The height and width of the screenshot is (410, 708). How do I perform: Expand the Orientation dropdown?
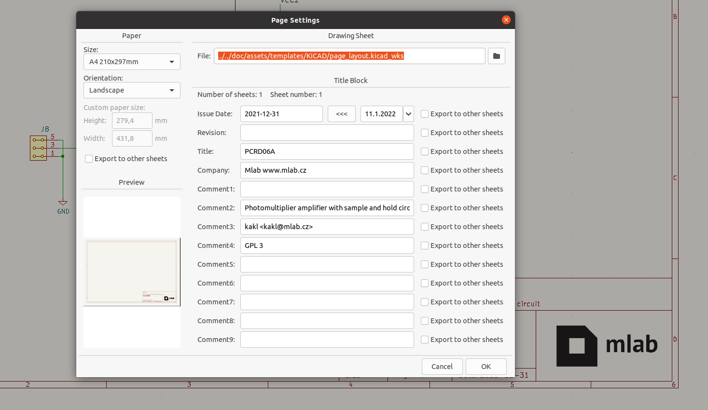132,90
